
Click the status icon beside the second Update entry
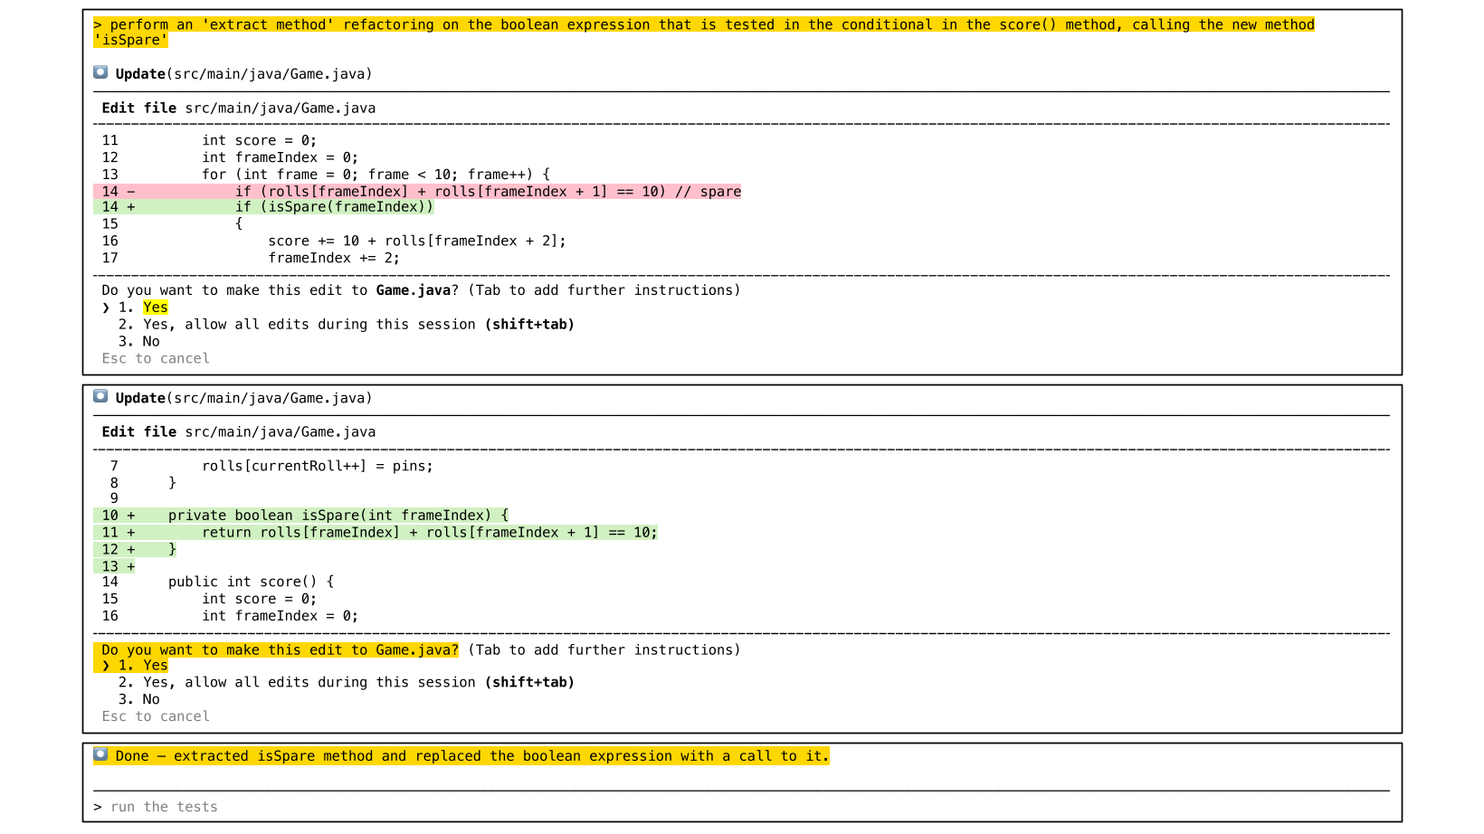coord(100,396)
